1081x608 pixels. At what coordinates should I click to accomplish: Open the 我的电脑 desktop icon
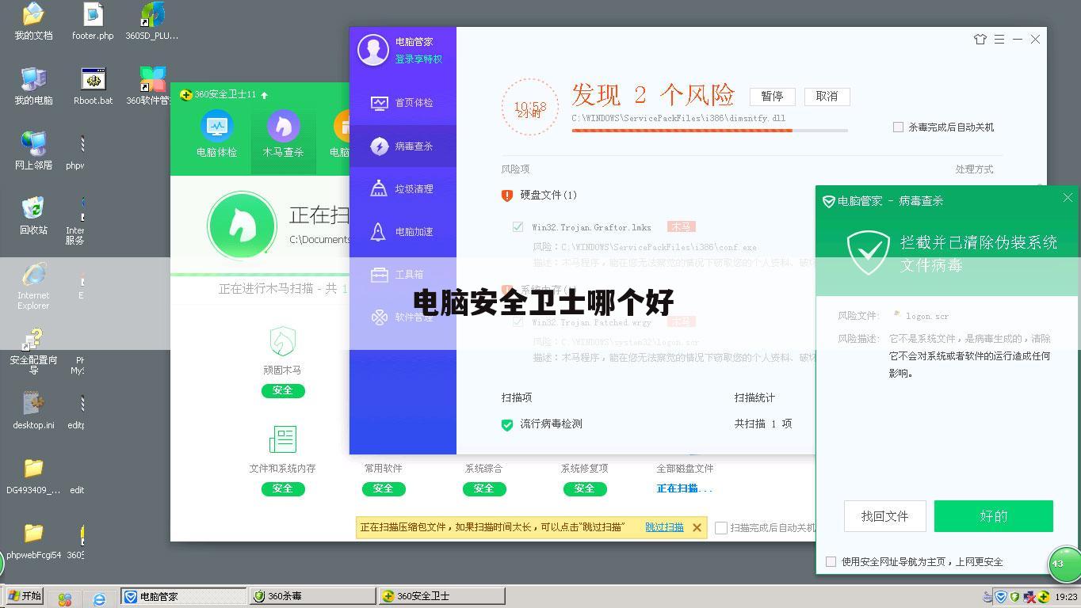coord(33,79)
